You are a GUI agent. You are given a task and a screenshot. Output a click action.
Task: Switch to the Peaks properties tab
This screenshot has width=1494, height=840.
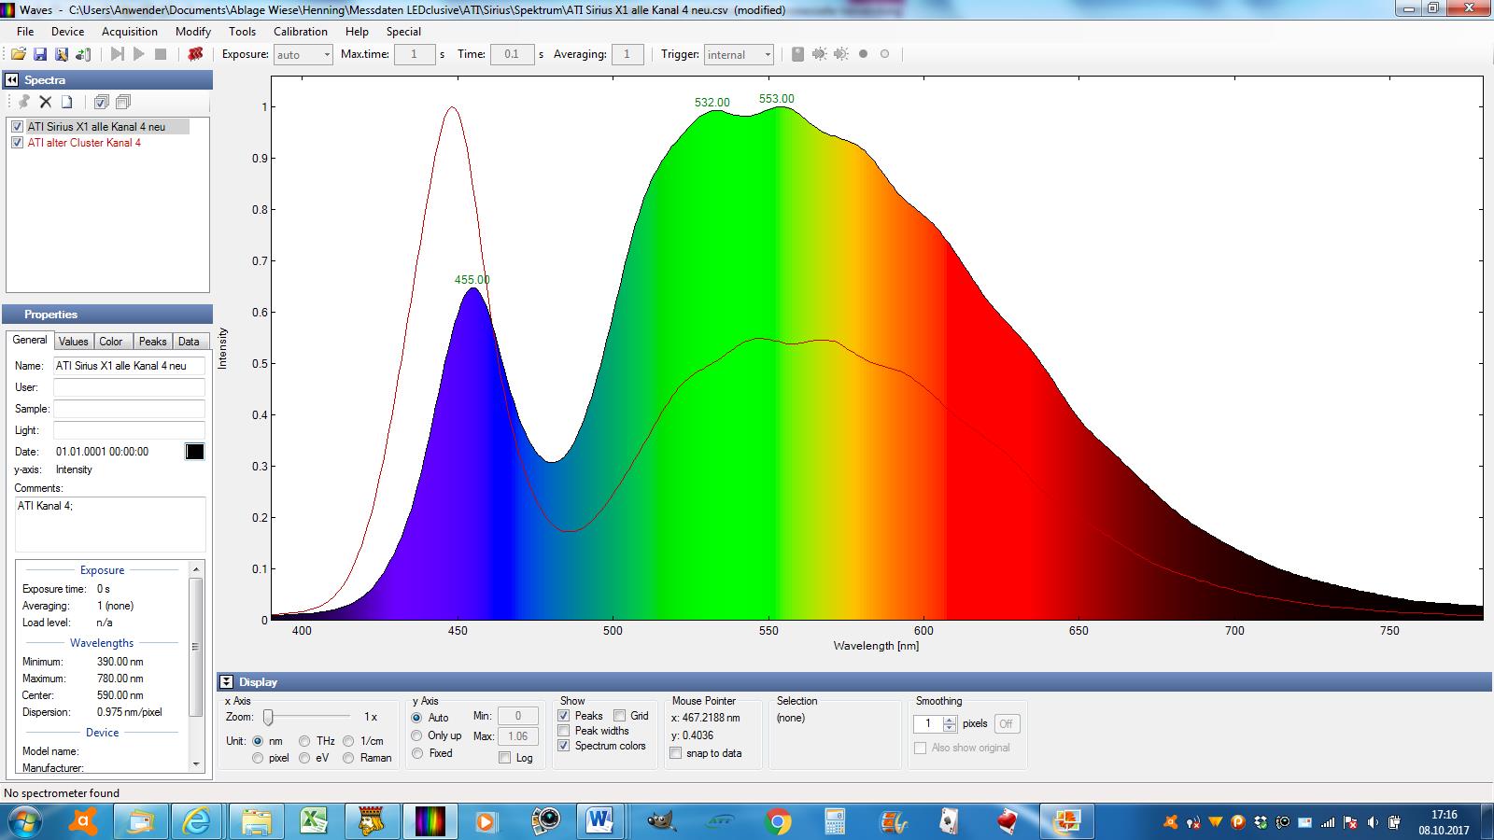152,342
